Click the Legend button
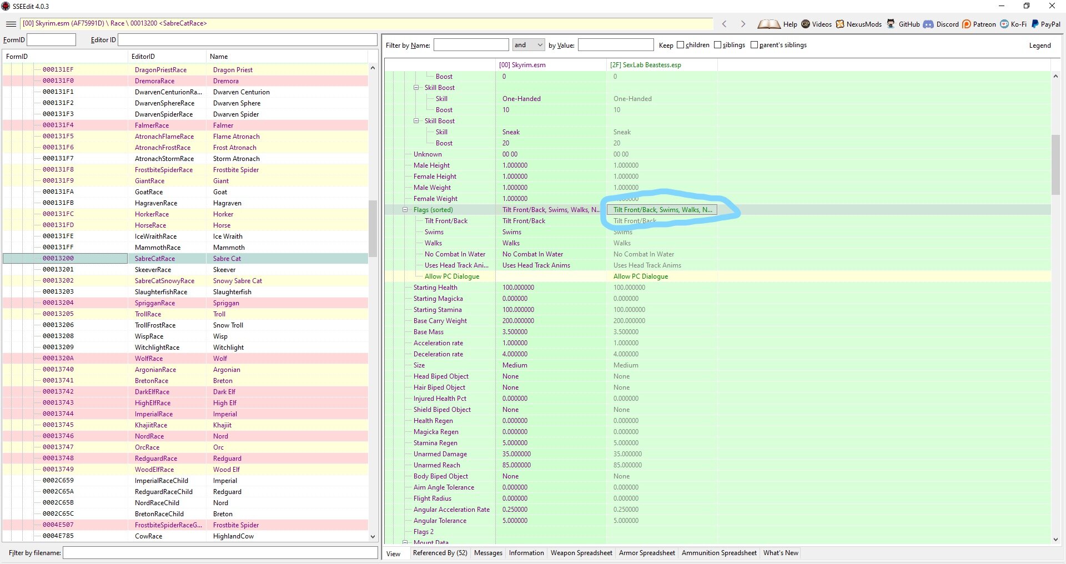Image resolution: width=1066 pixels, height=564 pixels. [1040, 46]
